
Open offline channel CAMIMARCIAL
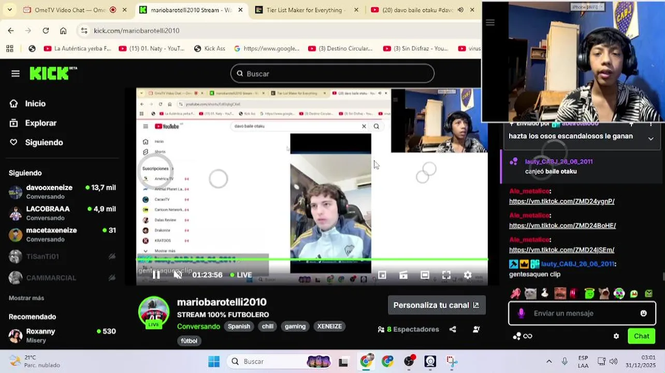pos(62,278)
